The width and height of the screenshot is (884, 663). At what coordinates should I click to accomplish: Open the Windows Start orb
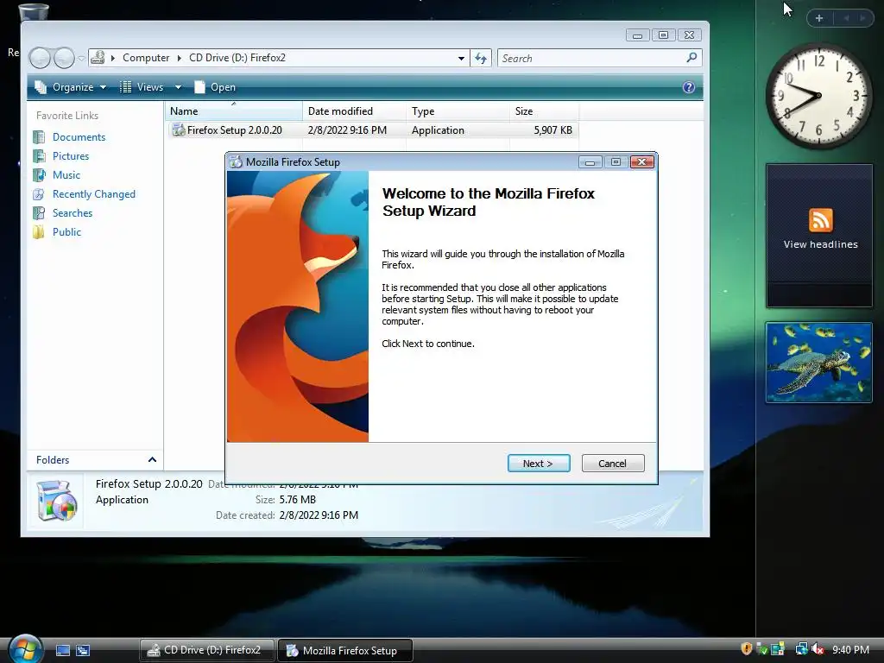[x=25, y=649]
